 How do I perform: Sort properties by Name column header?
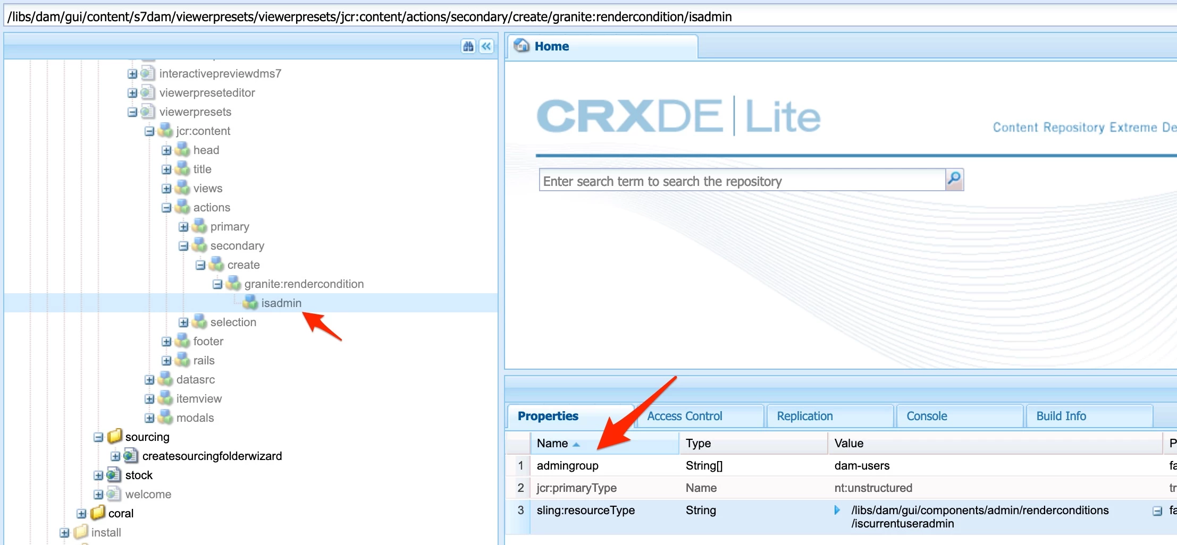click(604, 443)
